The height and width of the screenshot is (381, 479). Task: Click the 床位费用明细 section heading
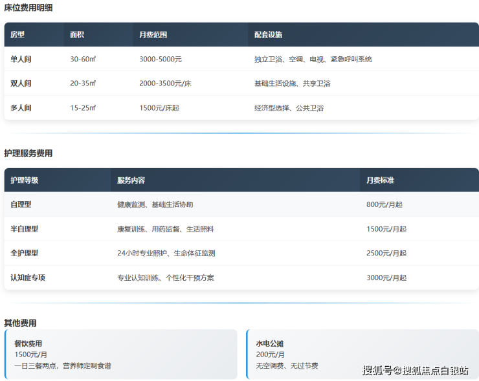coord(28,8)
